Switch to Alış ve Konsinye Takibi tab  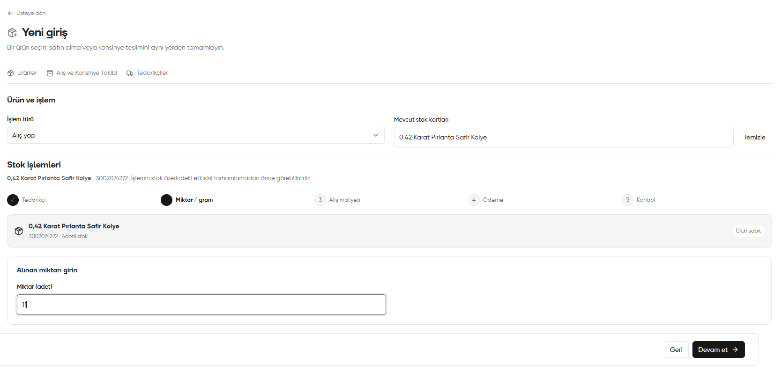pos(82,73)
